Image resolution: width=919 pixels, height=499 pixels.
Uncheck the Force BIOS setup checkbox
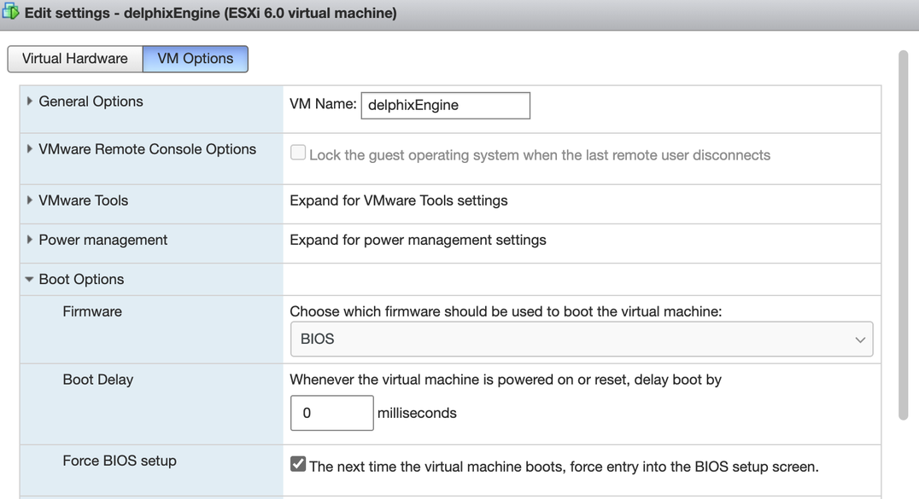pyautogui.click(x=298, y=463)
